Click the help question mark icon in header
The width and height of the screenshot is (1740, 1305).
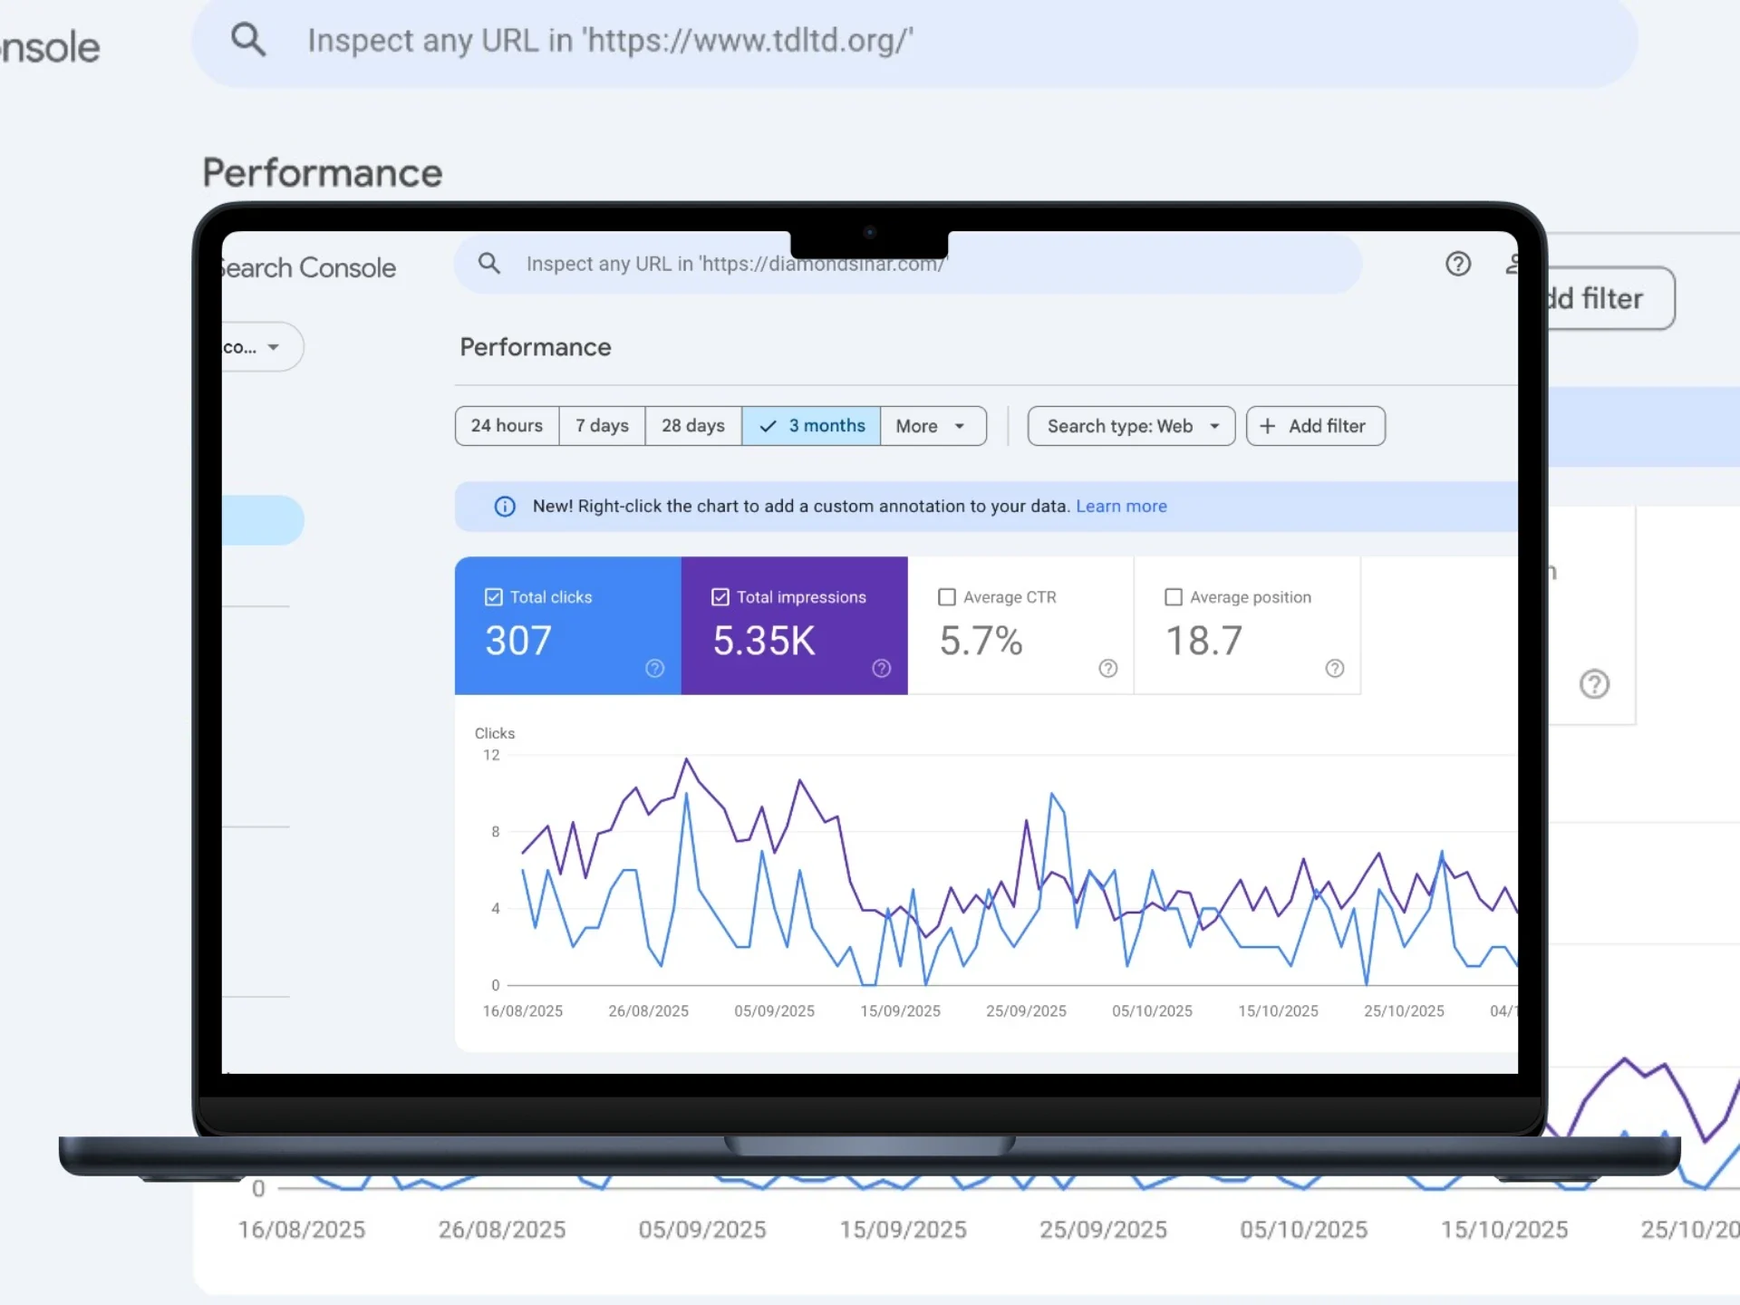(1458, 264)
